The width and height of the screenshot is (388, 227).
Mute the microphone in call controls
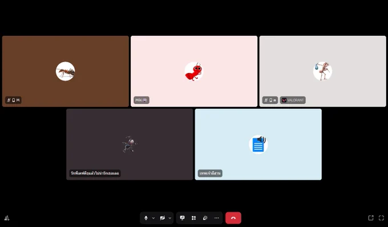[146, 218]
